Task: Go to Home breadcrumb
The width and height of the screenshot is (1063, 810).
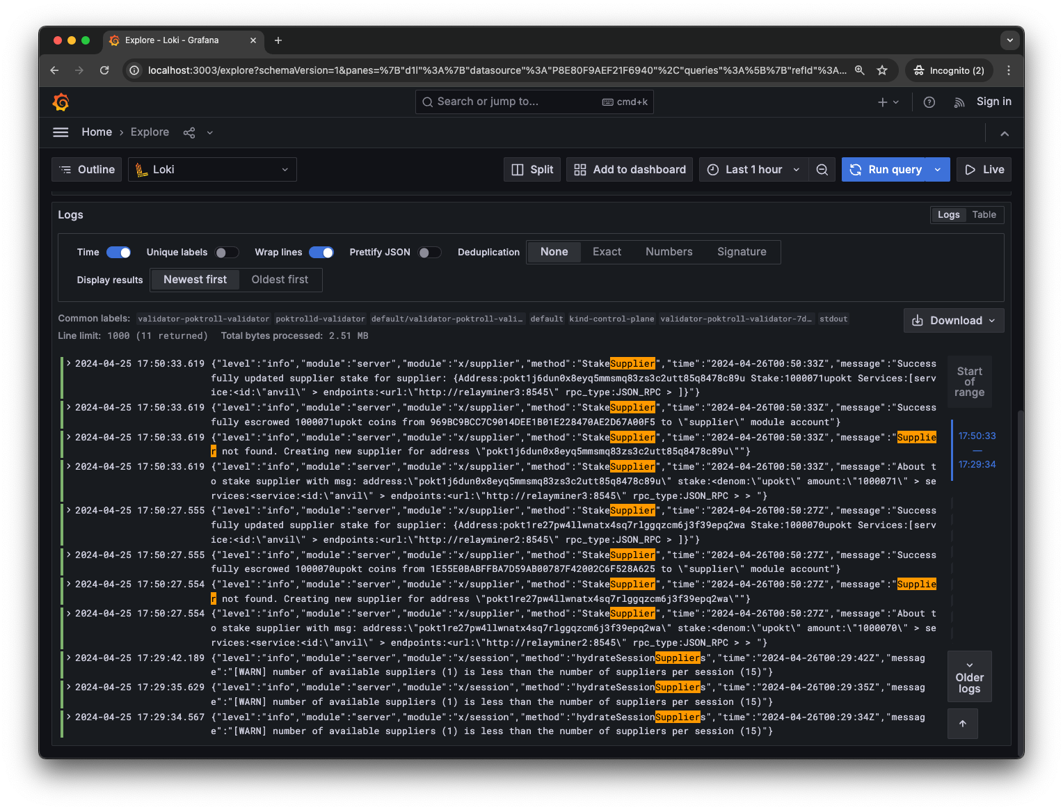Action: coord(97,132)
